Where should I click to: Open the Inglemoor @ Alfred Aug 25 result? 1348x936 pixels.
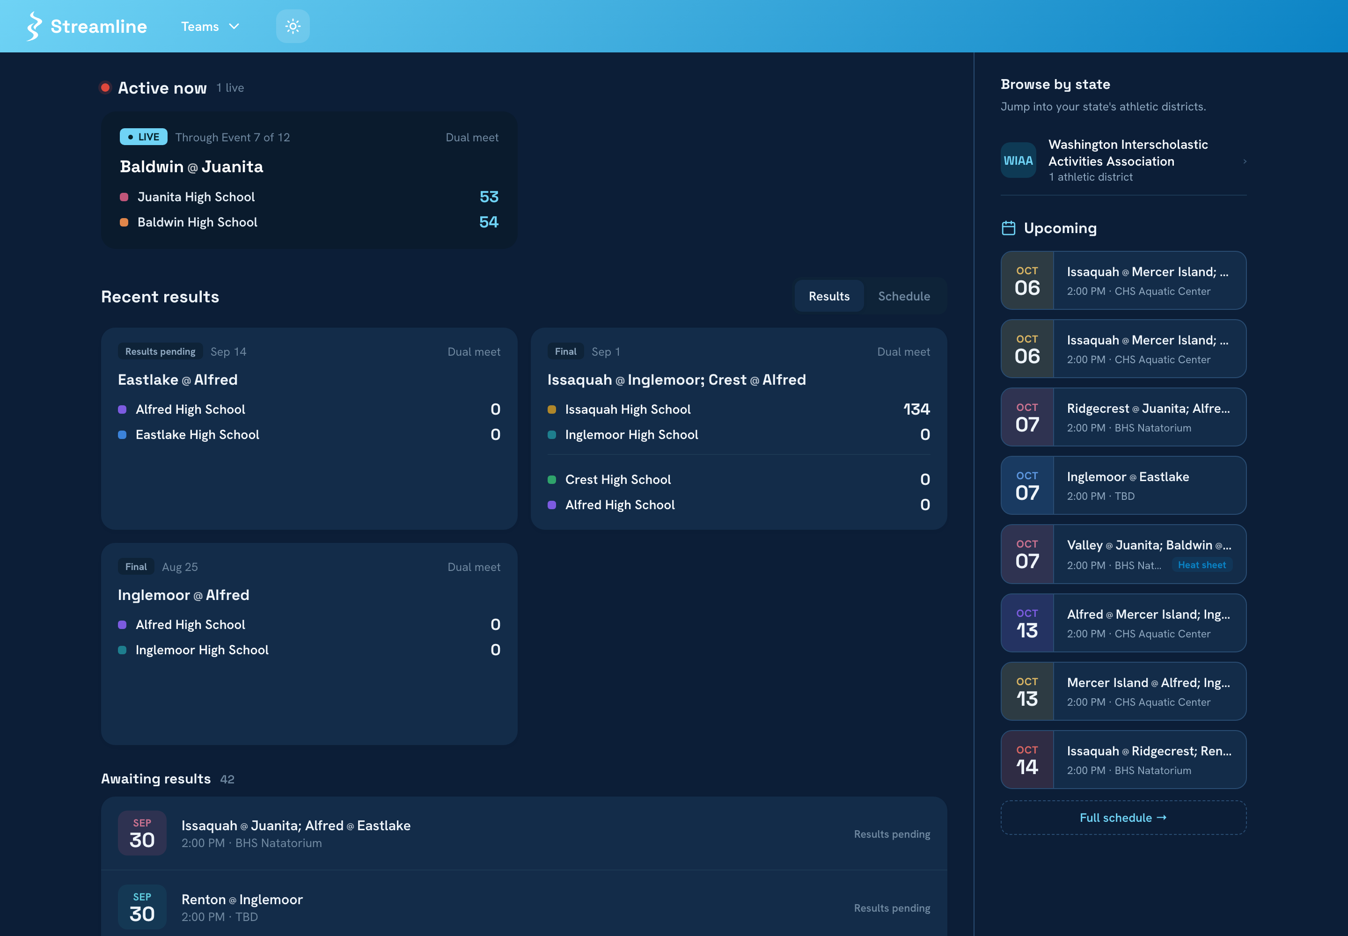pos(309,644)
